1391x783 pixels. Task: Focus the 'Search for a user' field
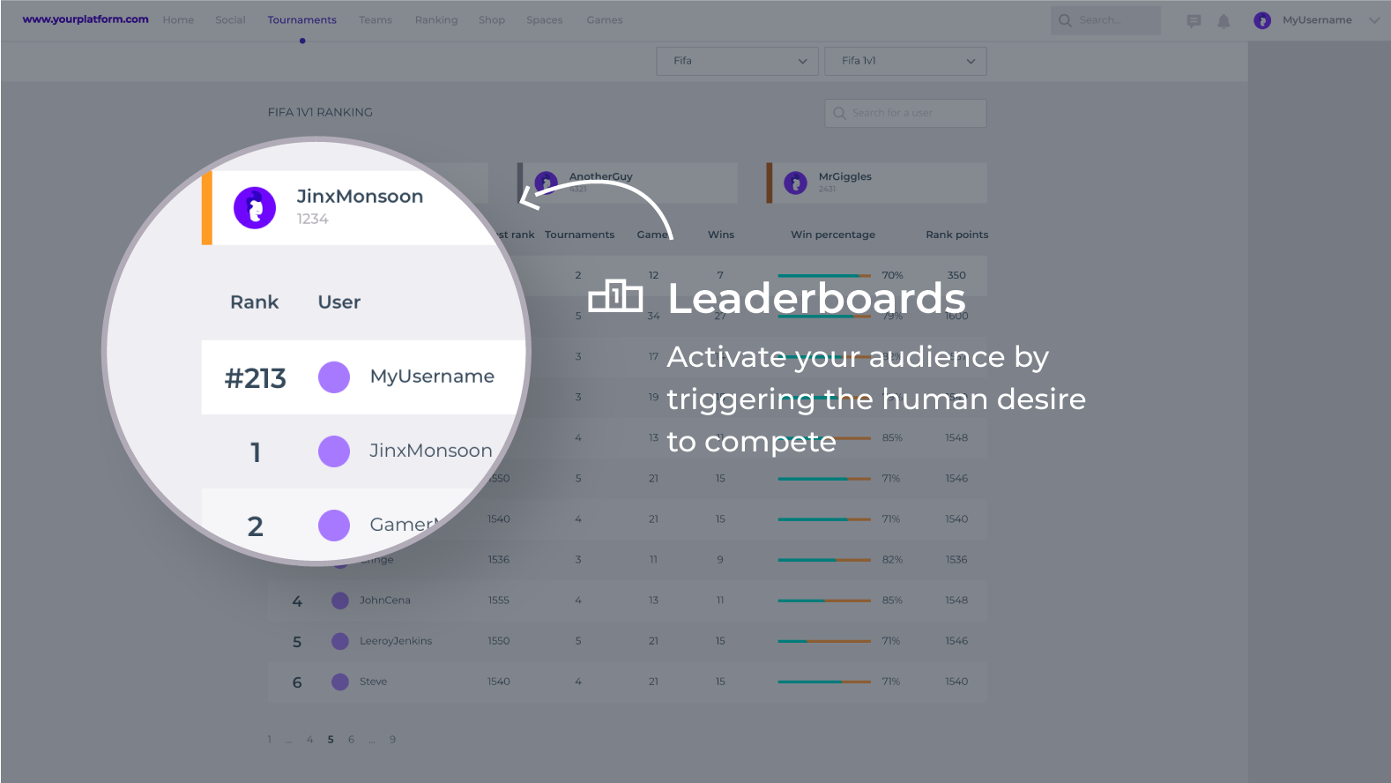912,113
